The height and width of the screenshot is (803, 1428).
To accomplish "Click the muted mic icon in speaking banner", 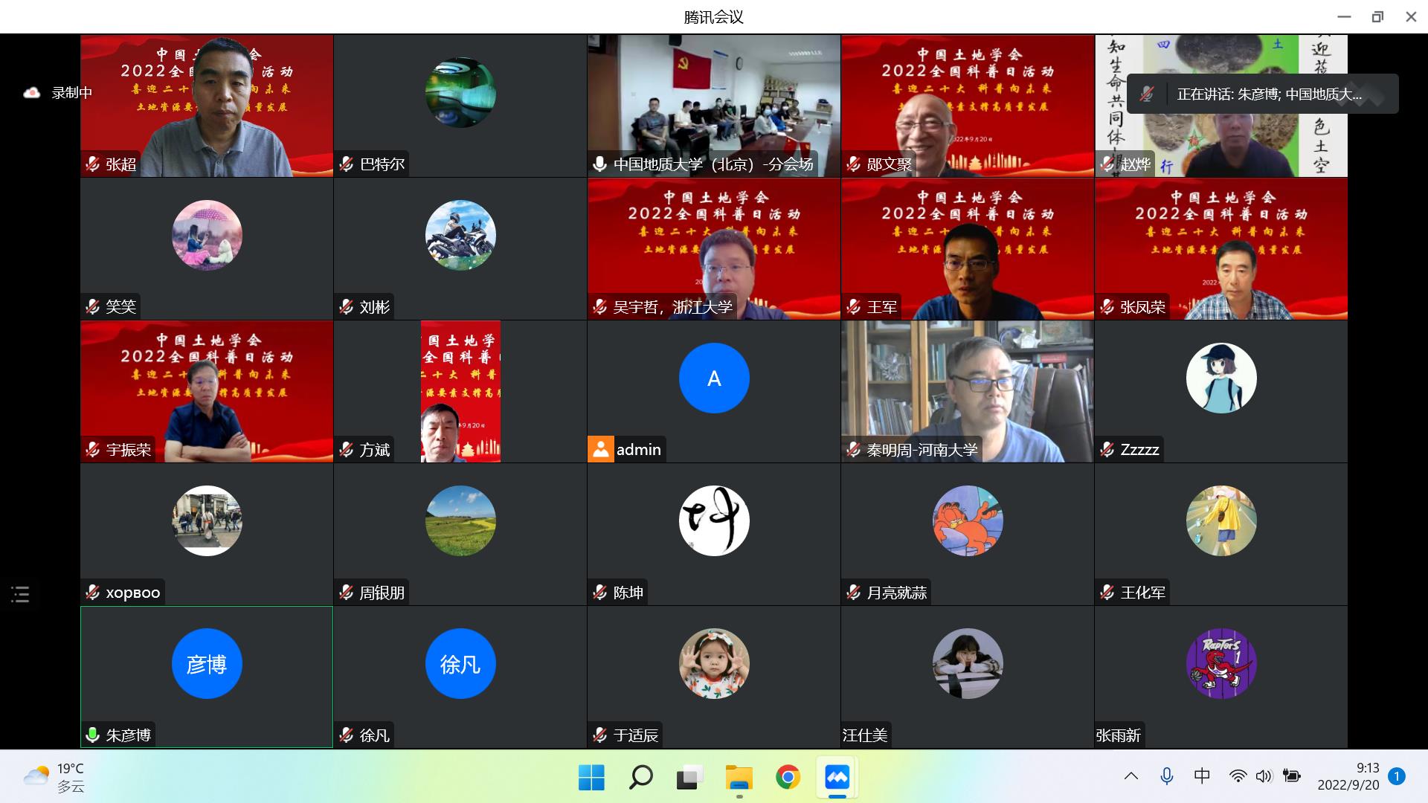I will tap(1148, 94).
